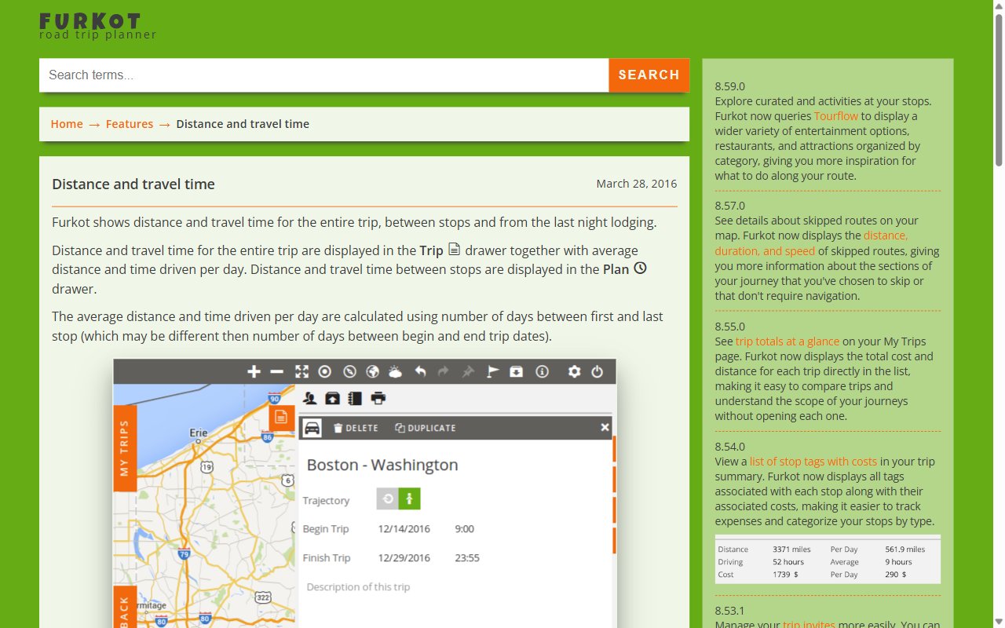Open the orange My Trips side tab
This screenshot has width=1005, height=628.
(x=126, y=448)
